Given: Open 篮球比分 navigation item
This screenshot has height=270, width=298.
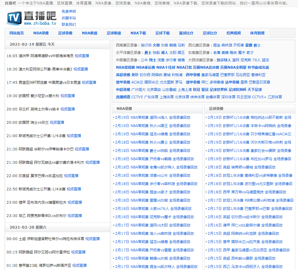Looking at the screenshot, I should (x=186, y=33).
